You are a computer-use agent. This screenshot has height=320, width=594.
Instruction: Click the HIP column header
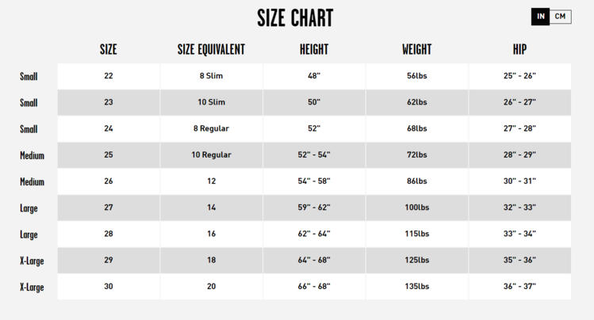pos(519,49)
